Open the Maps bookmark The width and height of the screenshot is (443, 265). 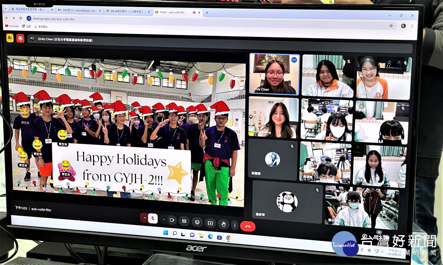pyautogui.click(x=27, y=27)
